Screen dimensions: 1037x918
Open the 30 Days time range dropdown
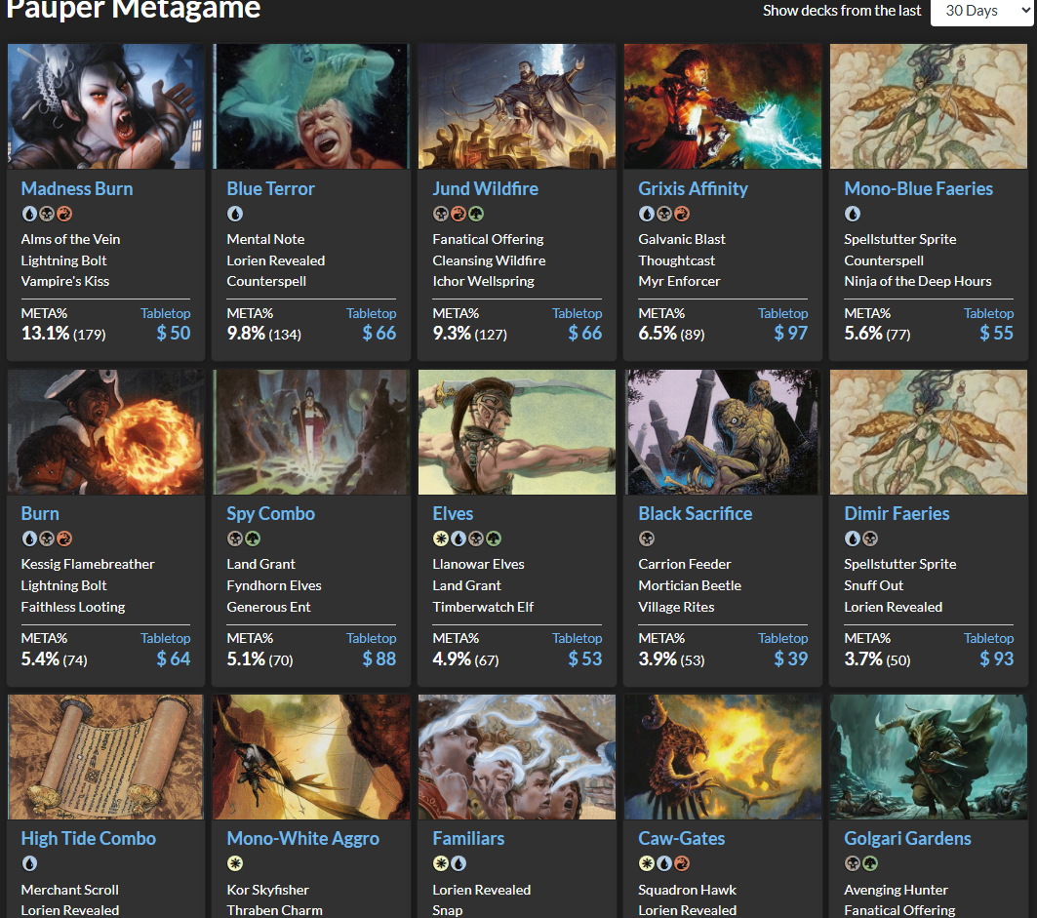pos(981,12)
